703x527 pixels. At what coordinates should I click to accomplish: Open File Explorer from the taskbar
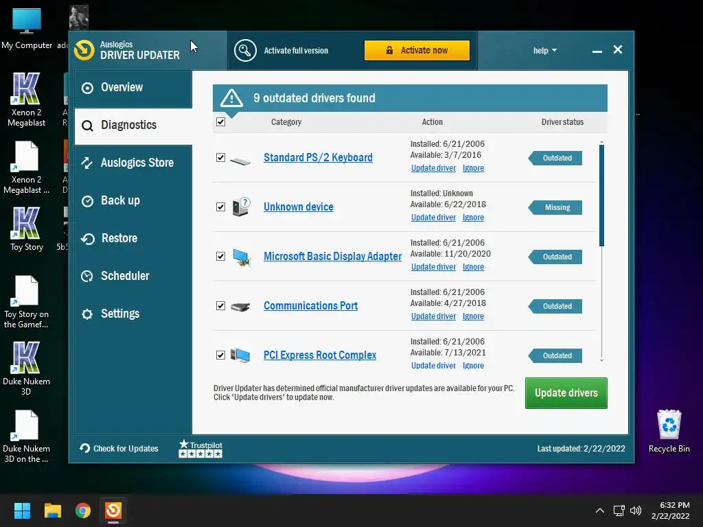pos(52,511)
